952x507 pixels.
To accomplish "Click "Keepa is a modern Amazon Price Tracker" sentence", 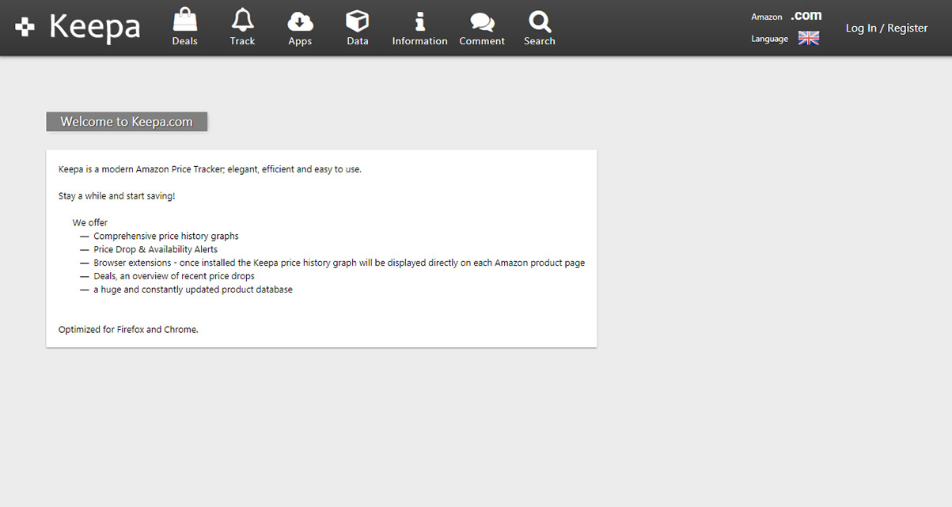I will [210, 169].
